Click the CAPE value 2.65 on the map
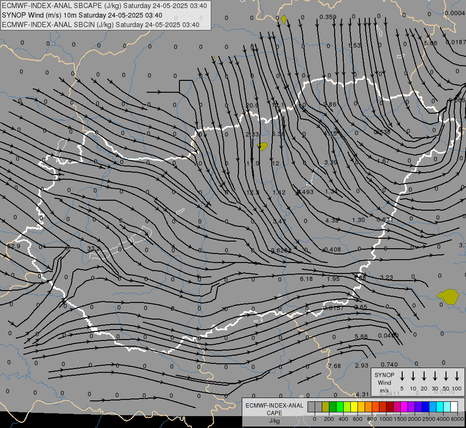466x428 pixels. (361, 307)
